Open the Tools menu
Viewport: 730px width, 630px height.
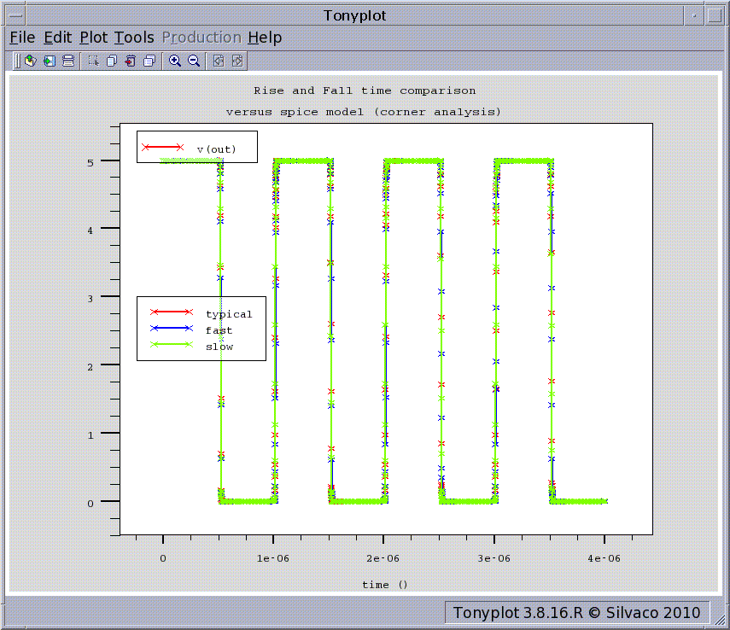pyautogui.click(x=134, y=38)
